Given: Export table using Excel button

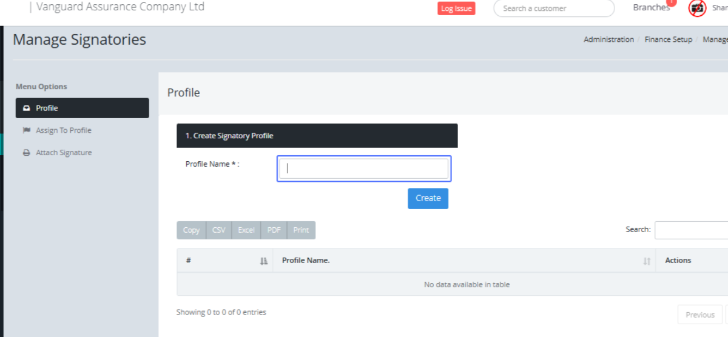Looking at the screenshot, I should point(246,230).
